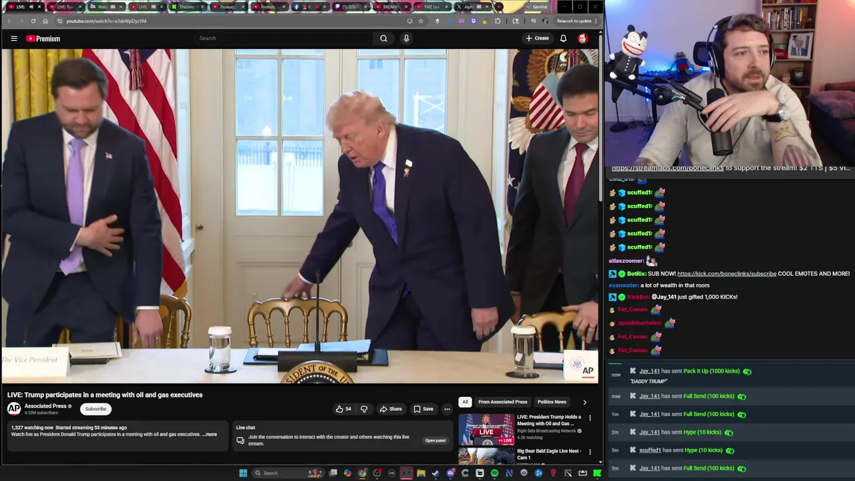Open the Associated Press channel name
The width and height of the screenshot is (855, 481).
pyautogui.click(x=45, y=406)
